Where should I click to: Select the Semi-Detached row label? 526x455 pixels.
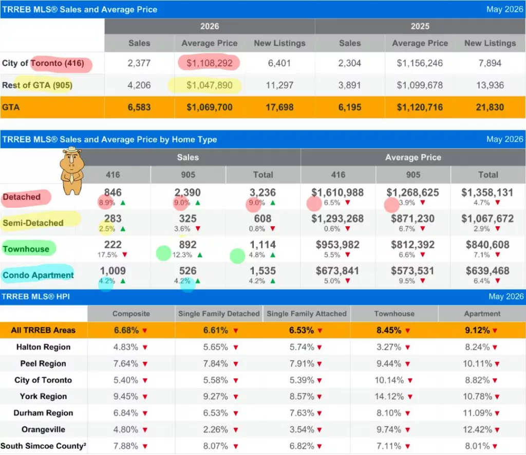(33, 223)
